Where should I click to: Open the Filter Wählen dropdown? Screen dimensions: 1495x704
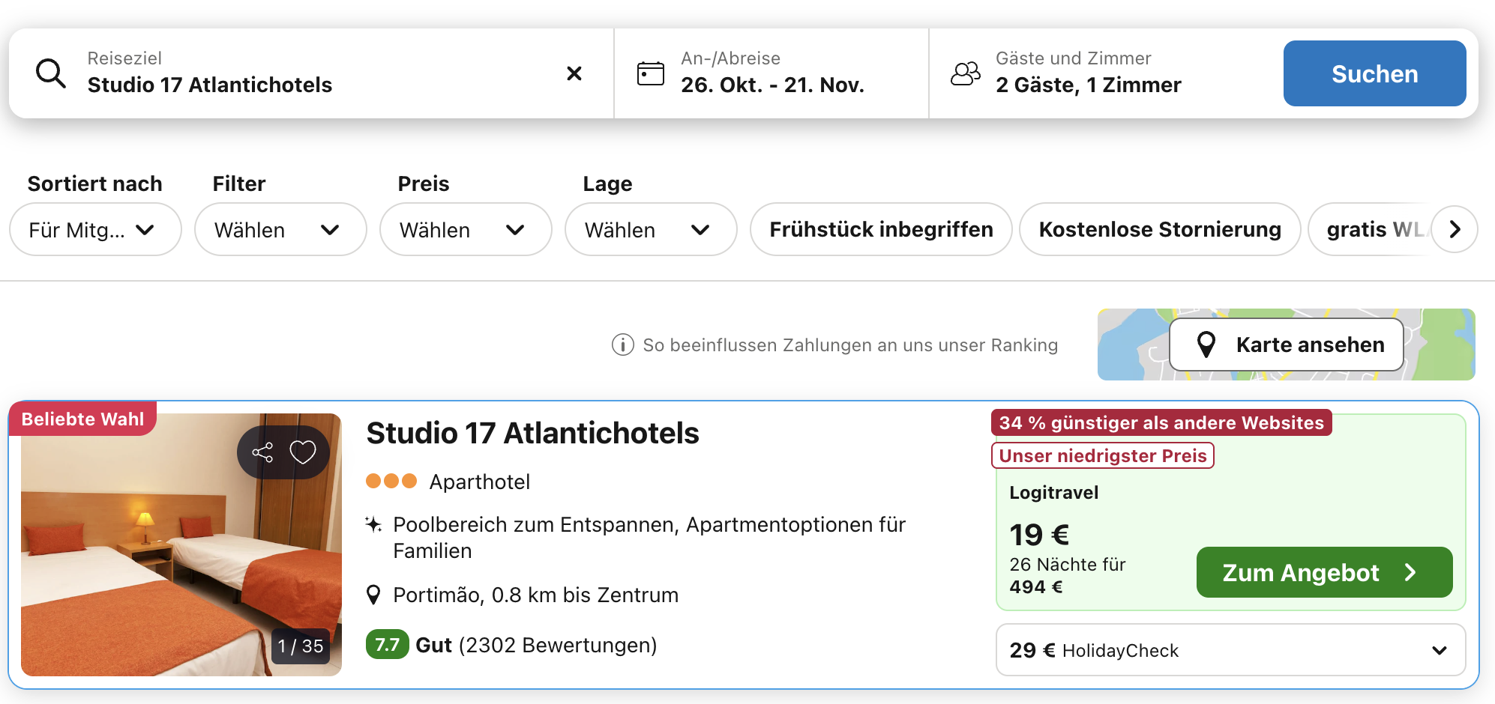(280, 229)
